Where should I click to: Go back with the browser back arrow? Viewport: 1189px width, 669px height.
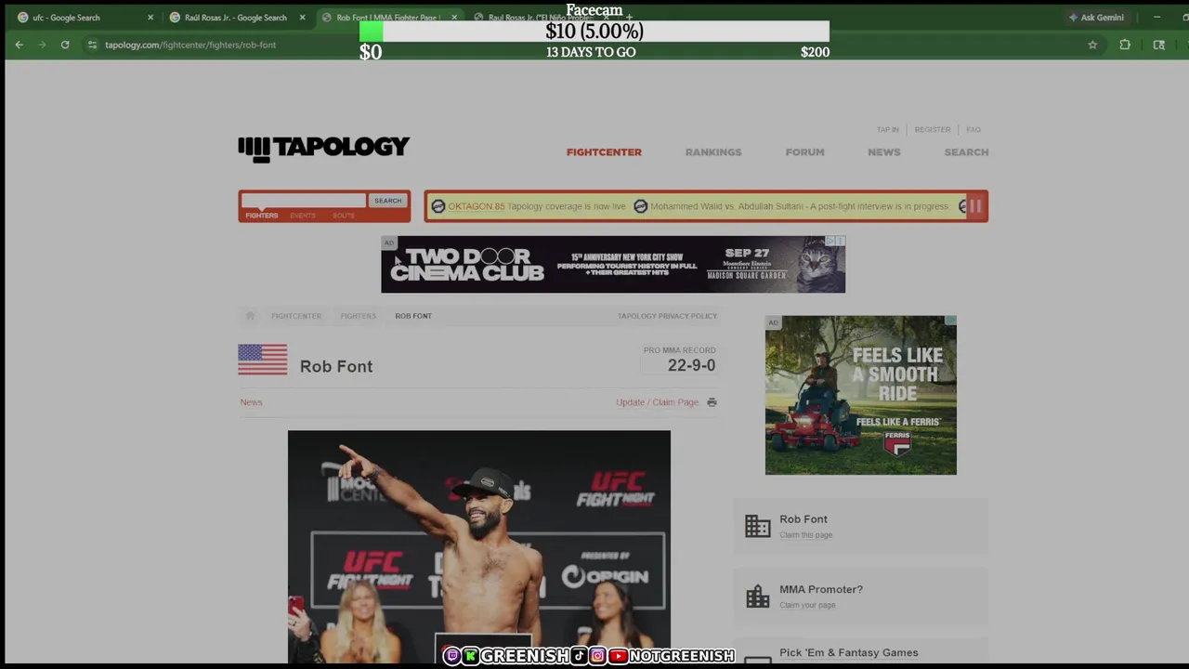tap(19, 45)
